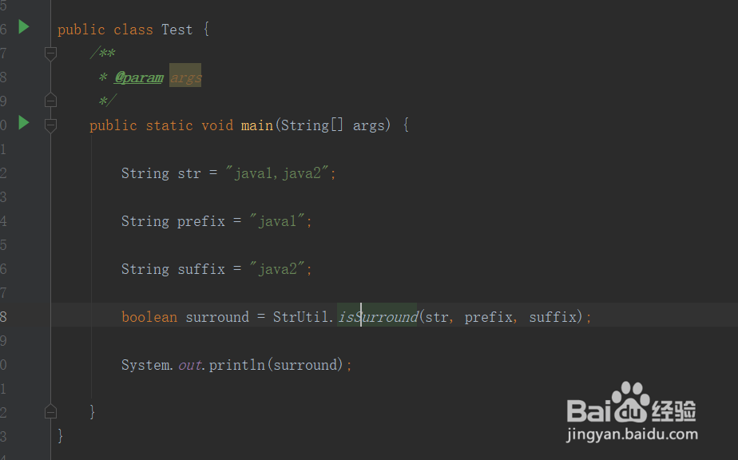Click the "java1,java2" string literal
This screenshot has width=738, height=460.
(281, 173)
